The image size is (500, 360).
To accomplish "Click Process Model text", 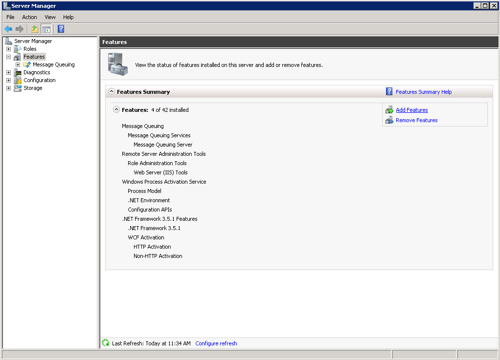I will coord(144,191).
